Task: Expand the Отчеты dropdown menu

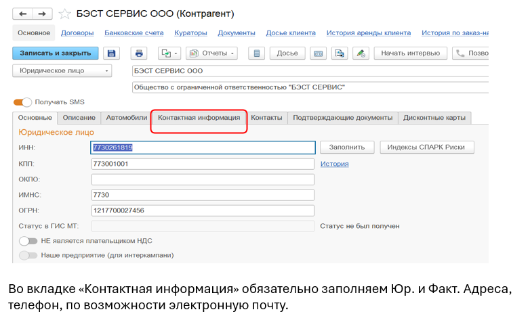Action: [x=212, y=53]
